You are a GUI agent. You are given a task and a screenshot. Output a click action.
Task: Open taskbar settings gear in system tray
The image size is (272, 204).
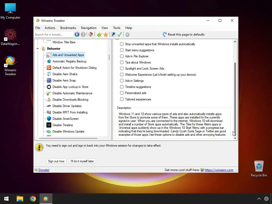click(x=266, y=199)
